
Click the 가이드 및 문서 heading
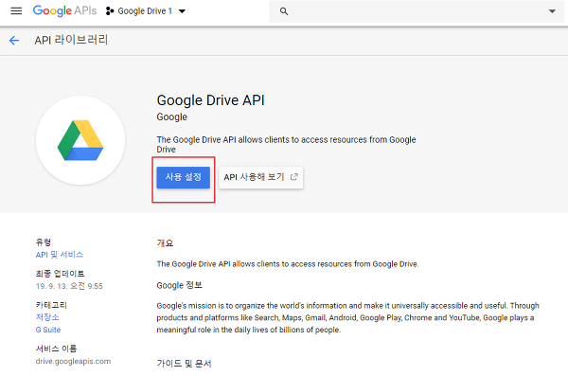pyautogui.click(x=184, y=364)
